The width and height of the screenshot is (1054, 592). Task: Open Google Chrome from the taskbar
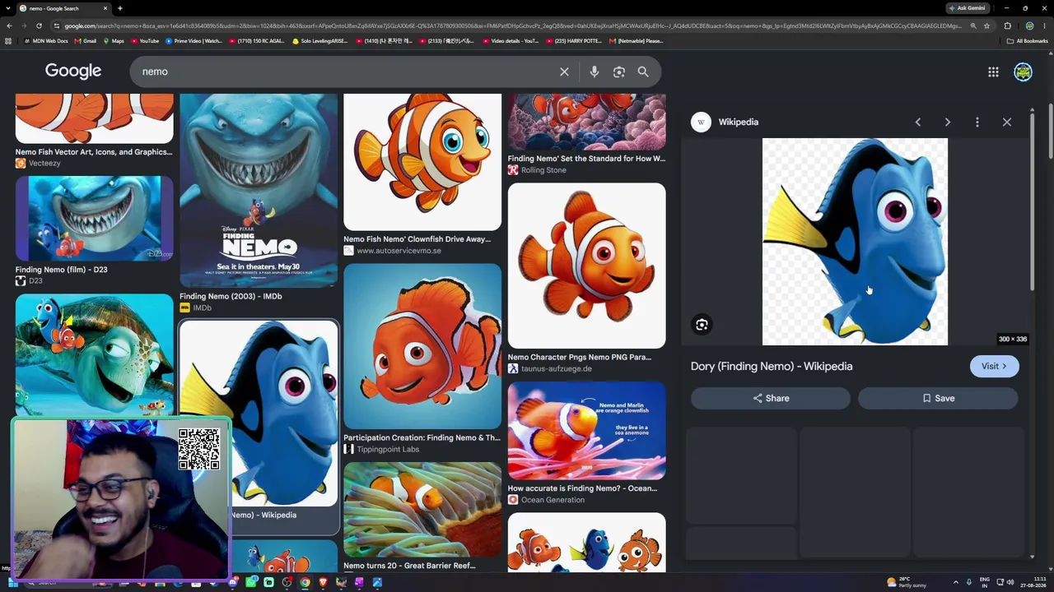point(305,583)
